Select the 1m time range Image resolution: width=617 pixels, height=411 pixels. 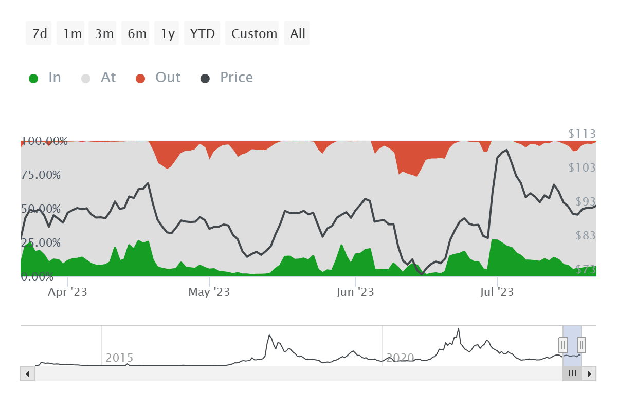[70, 33]
